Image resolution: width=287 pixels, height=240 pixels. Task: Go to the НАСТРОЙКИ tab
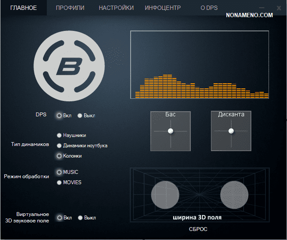click(116, 8)
